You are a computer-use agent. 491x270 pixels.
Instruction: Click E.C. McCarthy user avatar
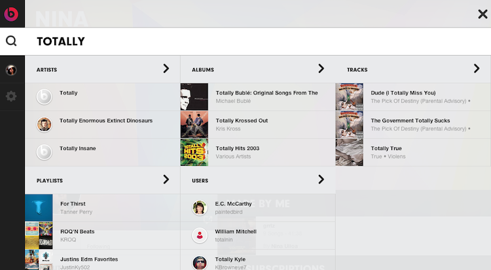[200, 208]
